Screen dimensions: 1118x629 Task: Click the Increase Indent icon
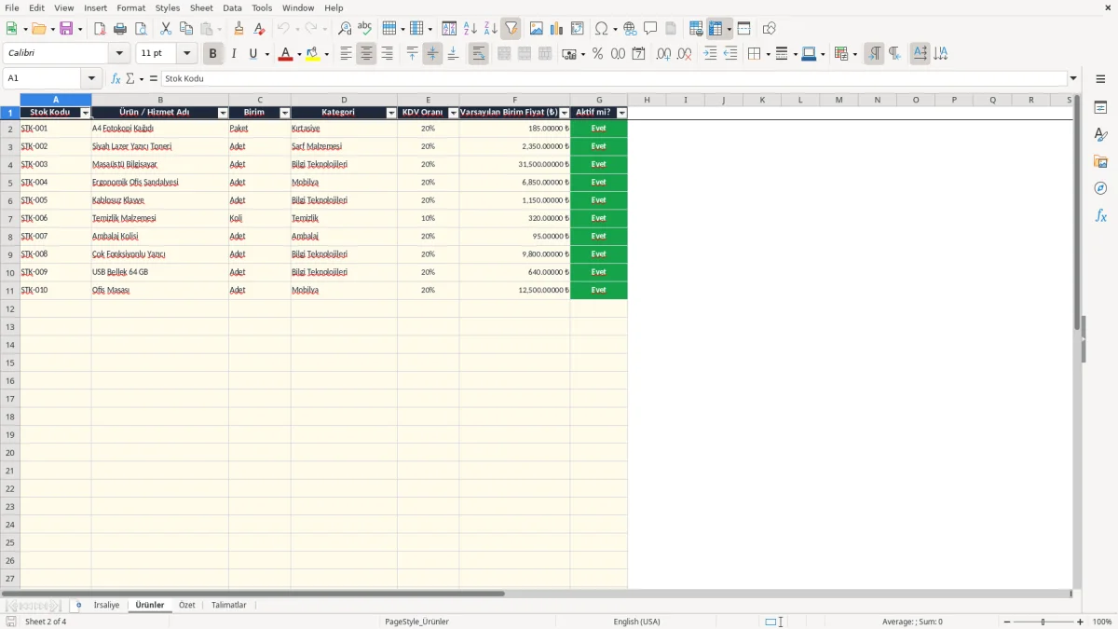click(x=710, y=54)
